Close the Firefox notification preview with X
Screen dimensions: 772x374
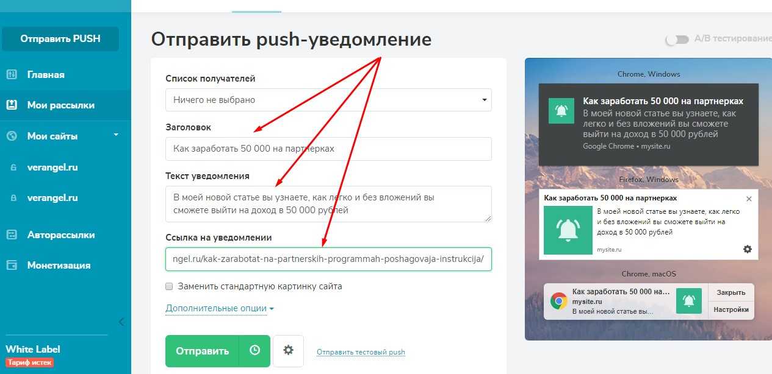[749, 199]
